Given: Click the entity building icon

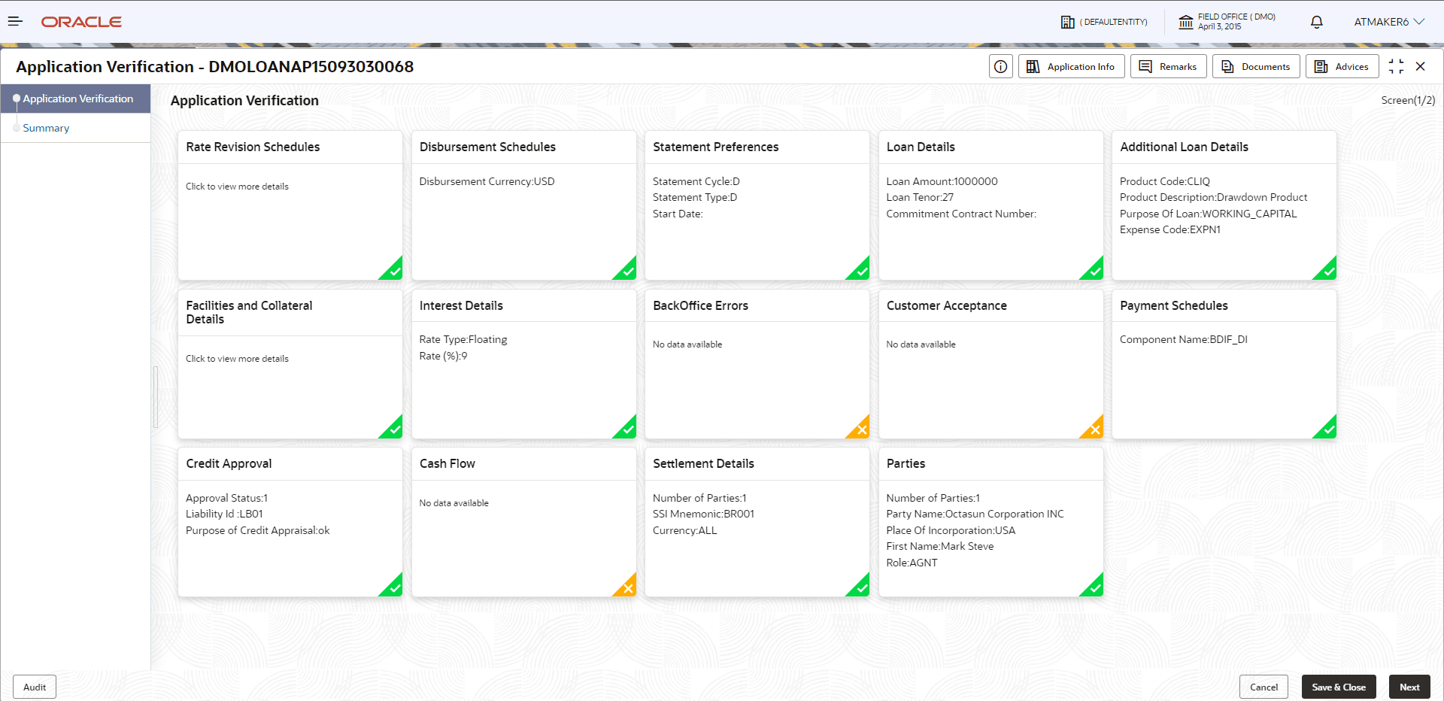Looking at the screenshot, I should (x=1067, y=22).
